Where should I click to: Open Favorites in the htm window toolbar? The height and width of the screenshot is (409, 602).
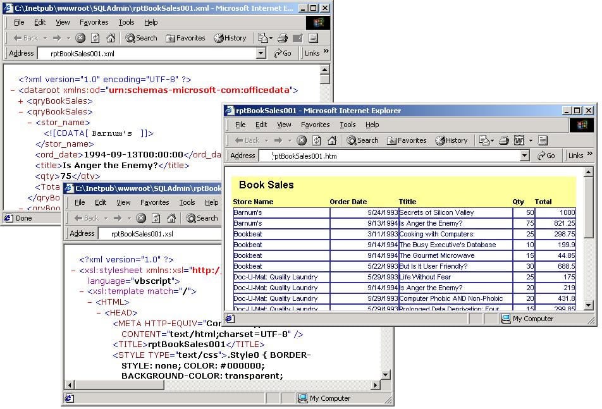[x=407, y=140]
